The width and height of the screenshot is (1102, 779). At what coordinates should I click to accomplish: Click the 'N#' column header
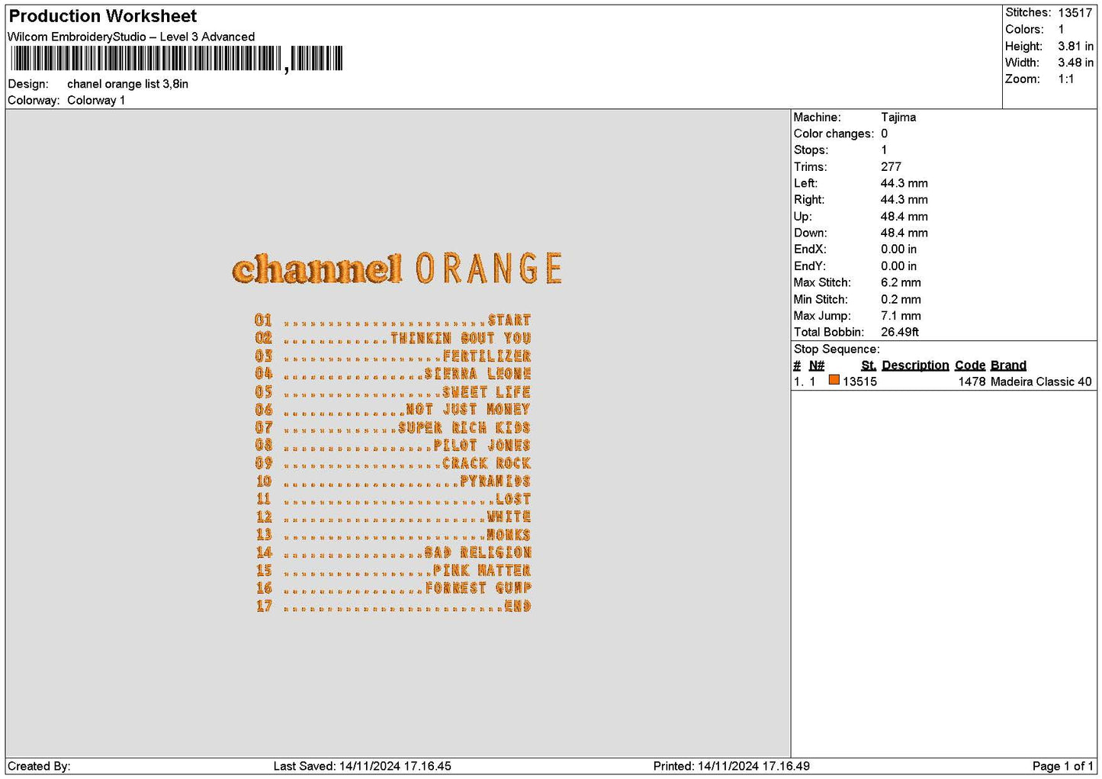pyautogui.click(x=817, y=365)
